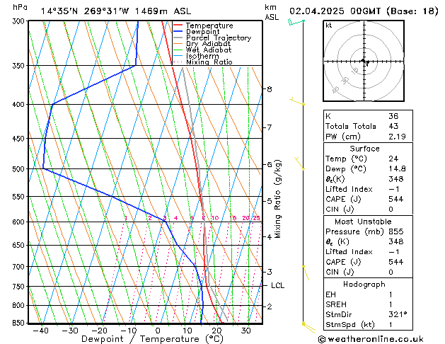Click the coordinates title "14°35'N 269°31'W 1469m ASL"
This screenshot has height=344, width=445.
(116, 11)
